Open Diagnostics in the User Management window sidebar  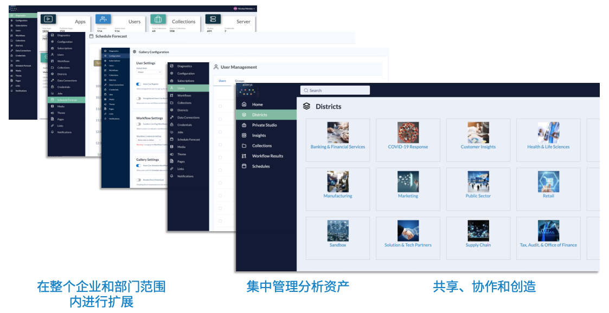tap(188, 66)
